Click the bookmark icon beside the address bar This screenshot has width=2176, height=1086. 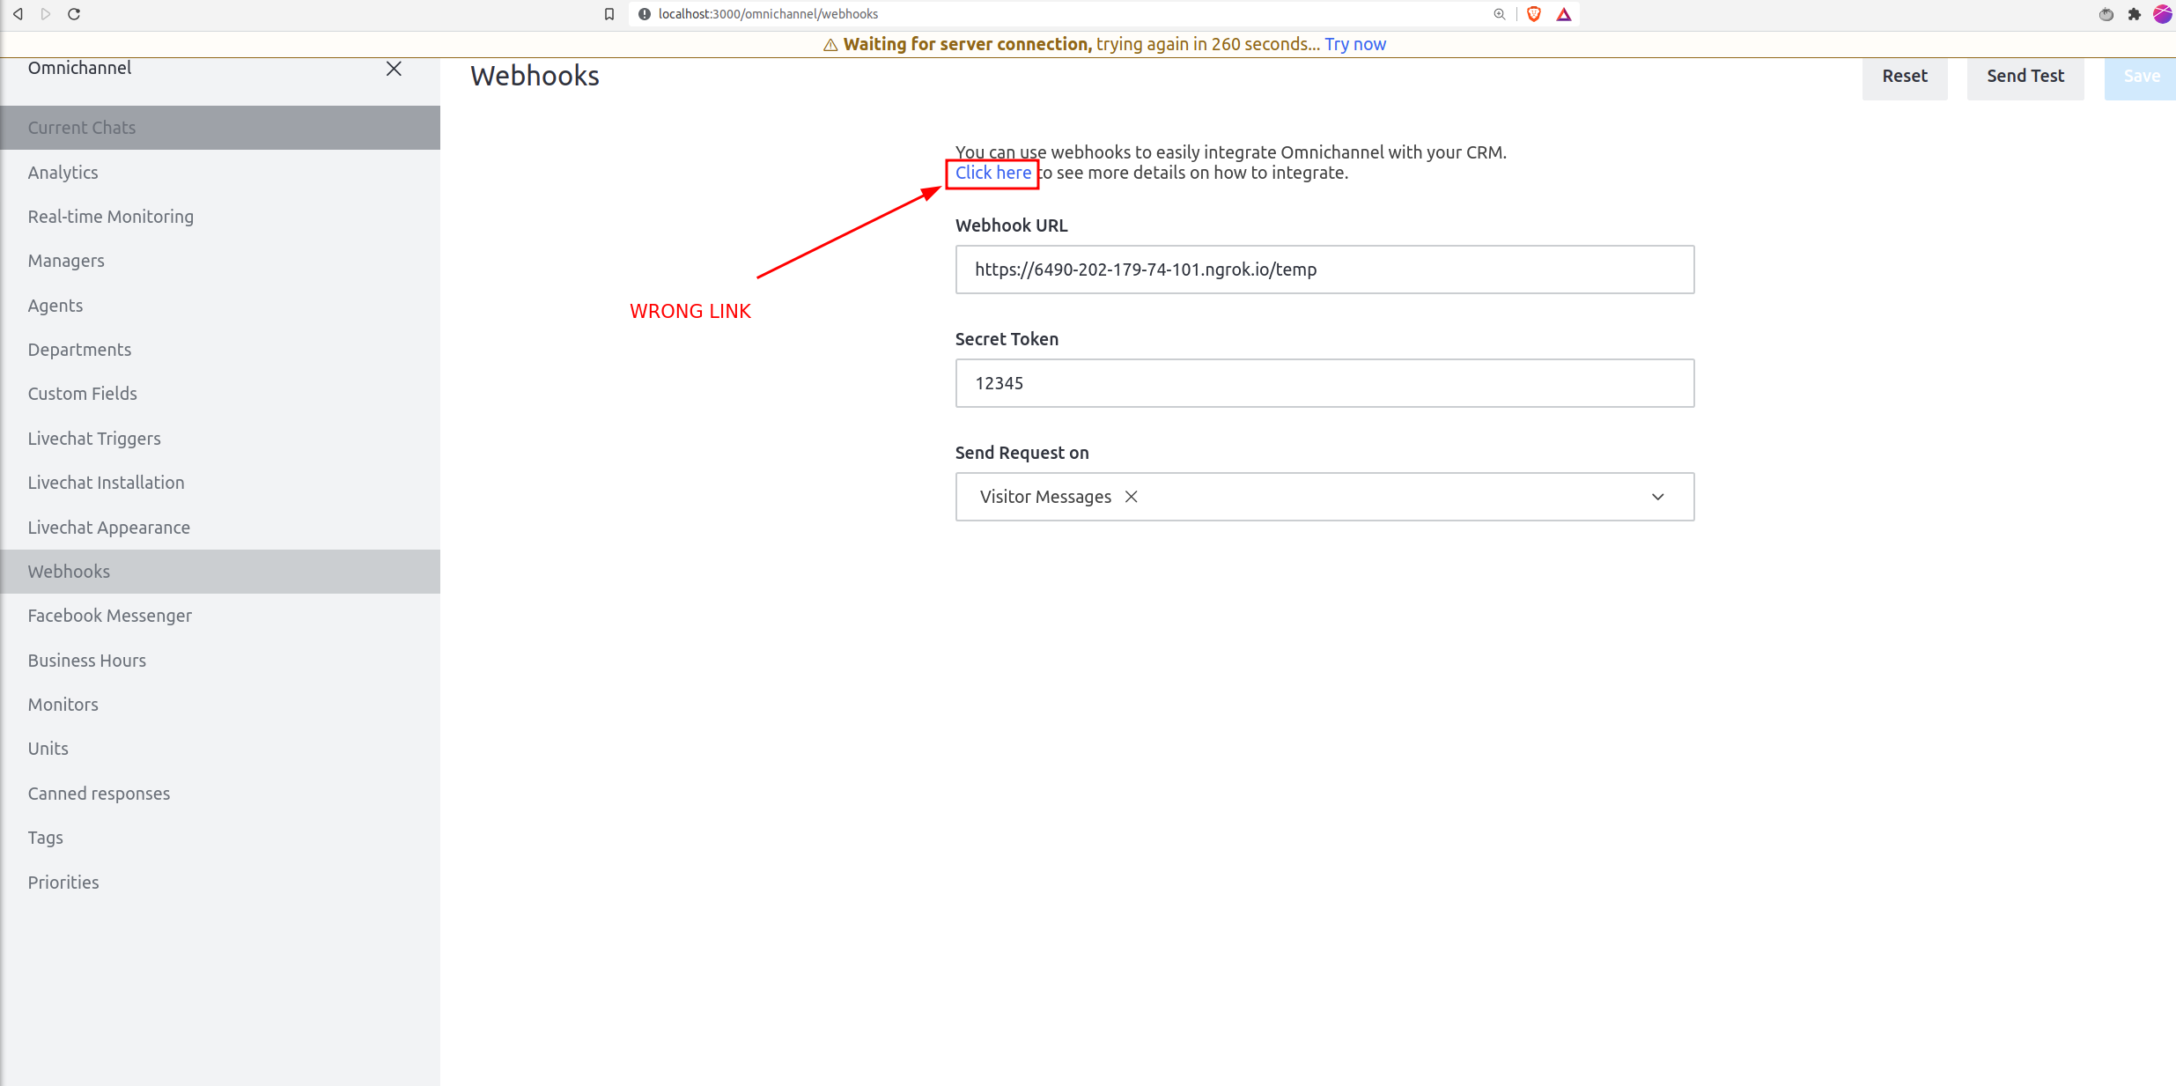pyautogui.click(x=609, y=14)
